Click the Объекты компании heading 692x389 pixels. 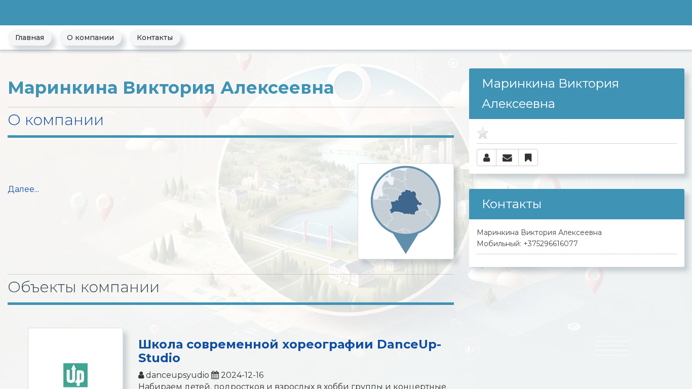[84, 287]
